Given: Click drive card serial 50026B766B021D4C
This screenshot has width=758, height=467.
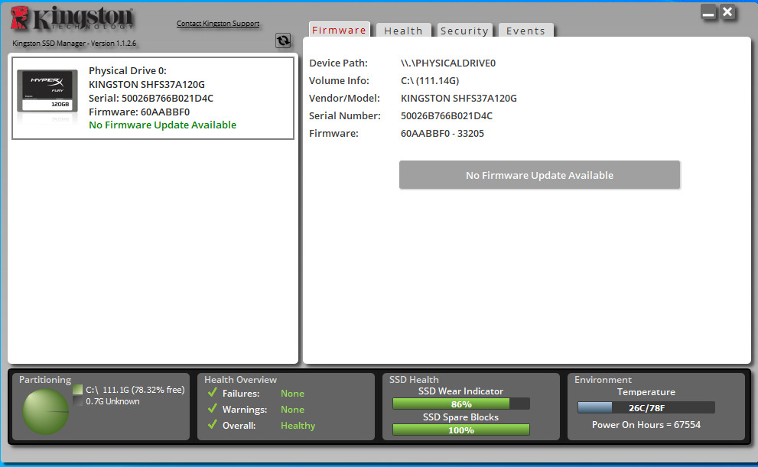Looking at the screenshot, I should (151, 98).
